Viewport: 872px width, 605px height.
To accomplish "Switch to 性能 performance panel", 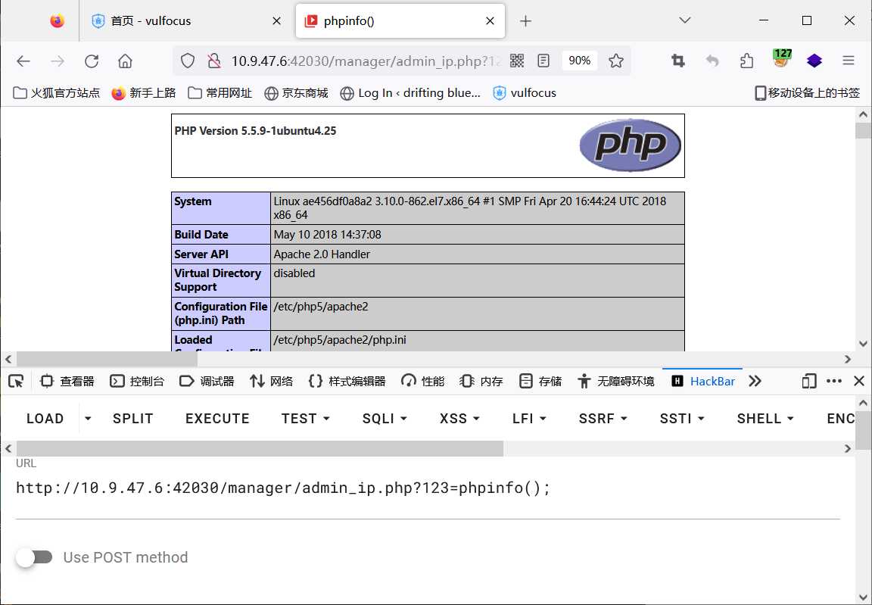I will pos(422,382).
